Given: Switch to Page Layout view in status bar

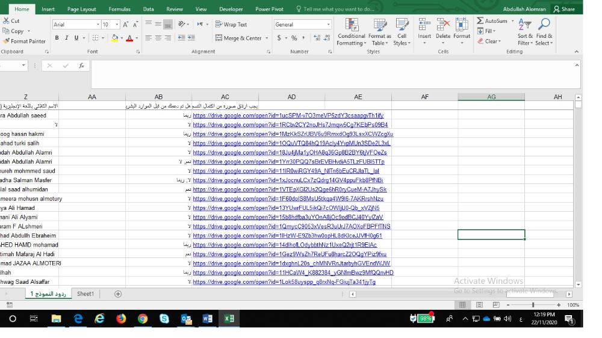Looking at the screenshot, I should tap(479, 305).
